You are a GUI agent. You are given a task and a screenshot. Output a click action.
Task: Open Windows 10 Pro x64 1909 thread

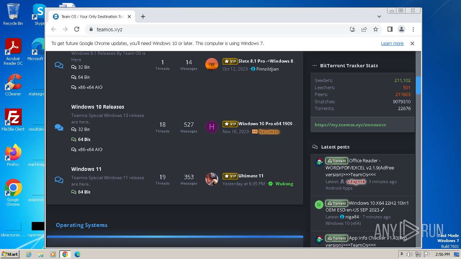coord(267,124)
